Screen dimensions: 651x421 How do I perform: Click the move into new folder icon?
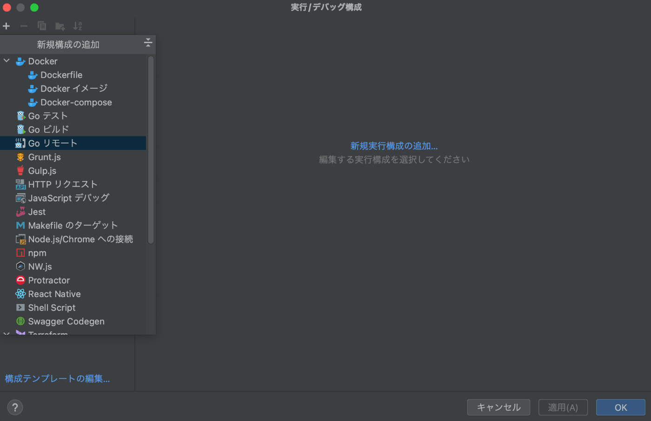(x=60, y=26)
